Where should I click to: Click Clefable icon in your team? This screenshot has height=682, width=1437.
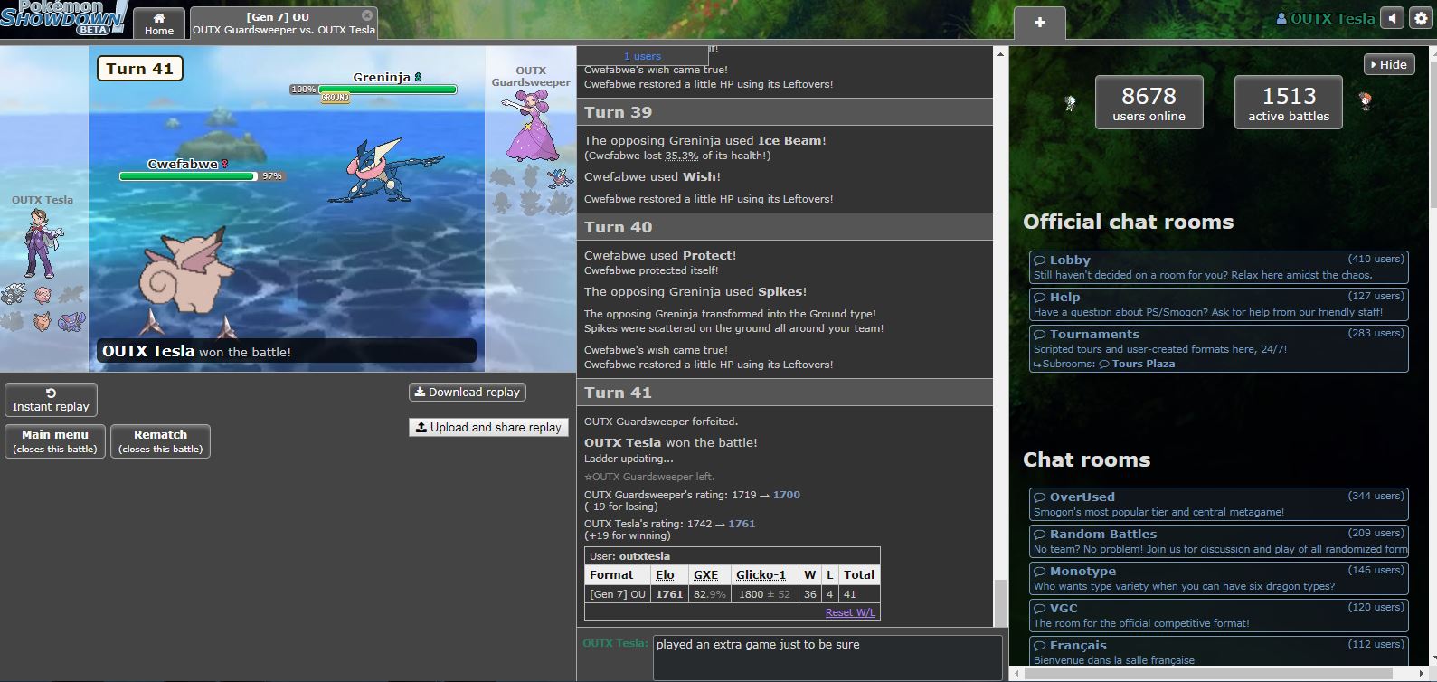pyautogui.click(x=42, y=322)
